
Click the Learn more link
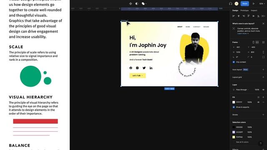[x=243, y=33]
